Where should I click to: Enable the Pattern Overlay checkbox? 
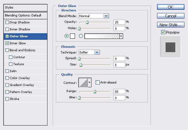[x=7, y=92]
